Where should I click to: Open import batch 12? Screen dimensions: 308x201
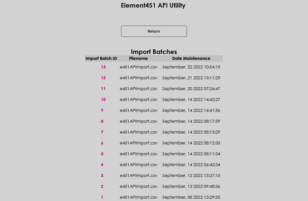click(103, 78)
